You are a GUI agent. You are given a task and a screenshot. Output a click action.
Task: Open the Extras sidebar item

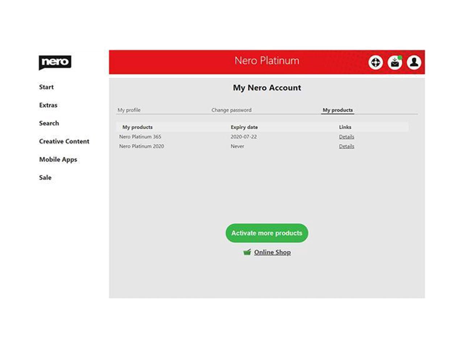[x=48, y=105]
